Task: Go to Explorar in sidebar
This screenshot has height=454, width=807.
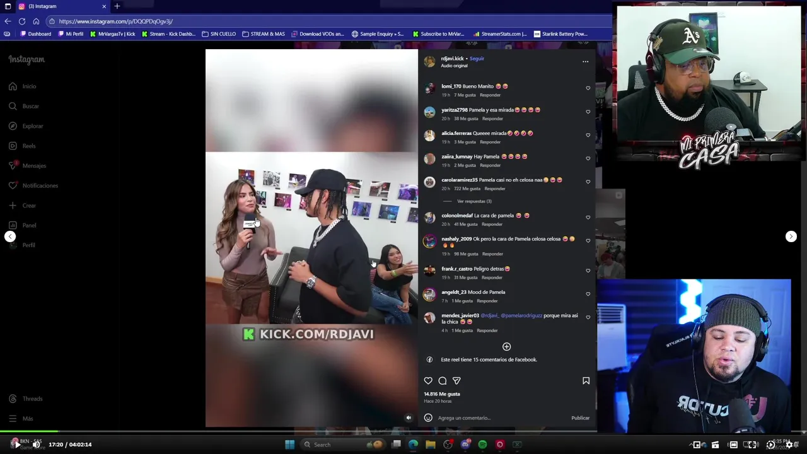Action: [26, 126]
